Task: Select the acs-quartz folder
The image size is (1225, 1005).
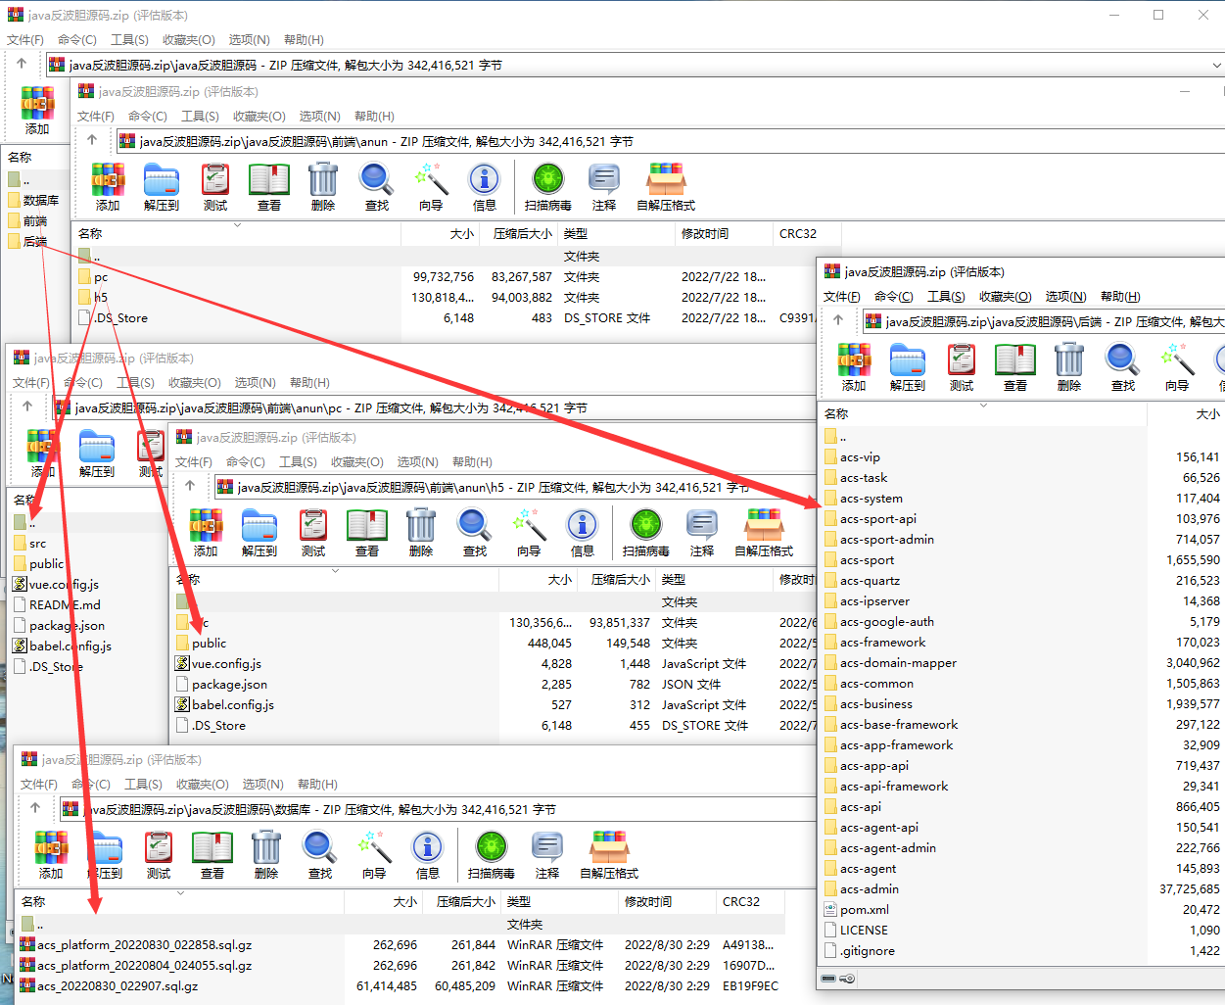Action: click(870, 581)
